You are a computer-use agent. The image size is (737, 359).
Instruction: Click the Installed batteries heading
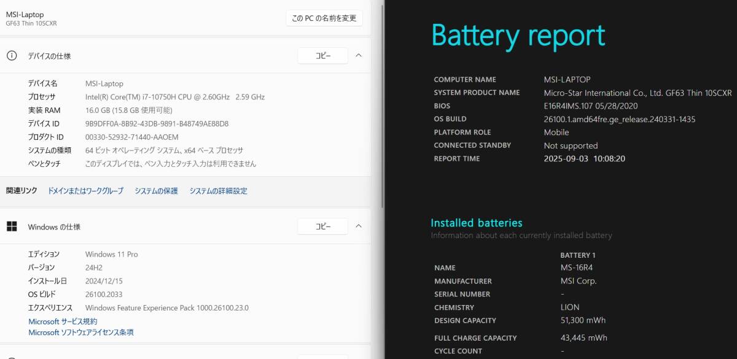477,223
